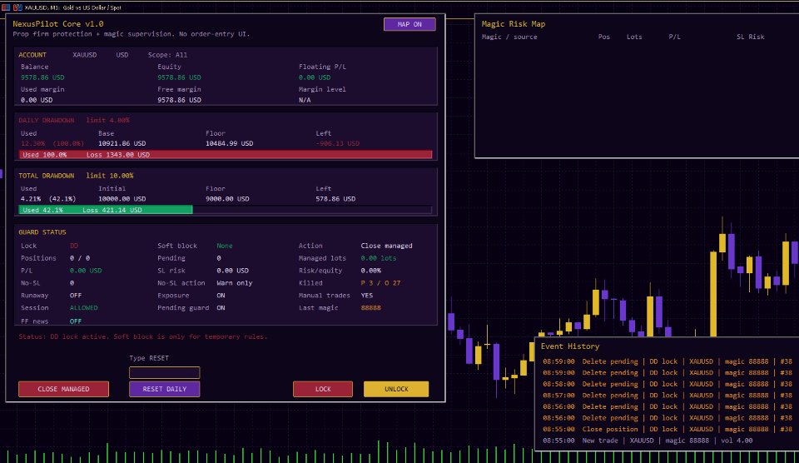The image size is (799, 463).
Task: Click the Session ALLOWED value
Action: pos(83,308)
